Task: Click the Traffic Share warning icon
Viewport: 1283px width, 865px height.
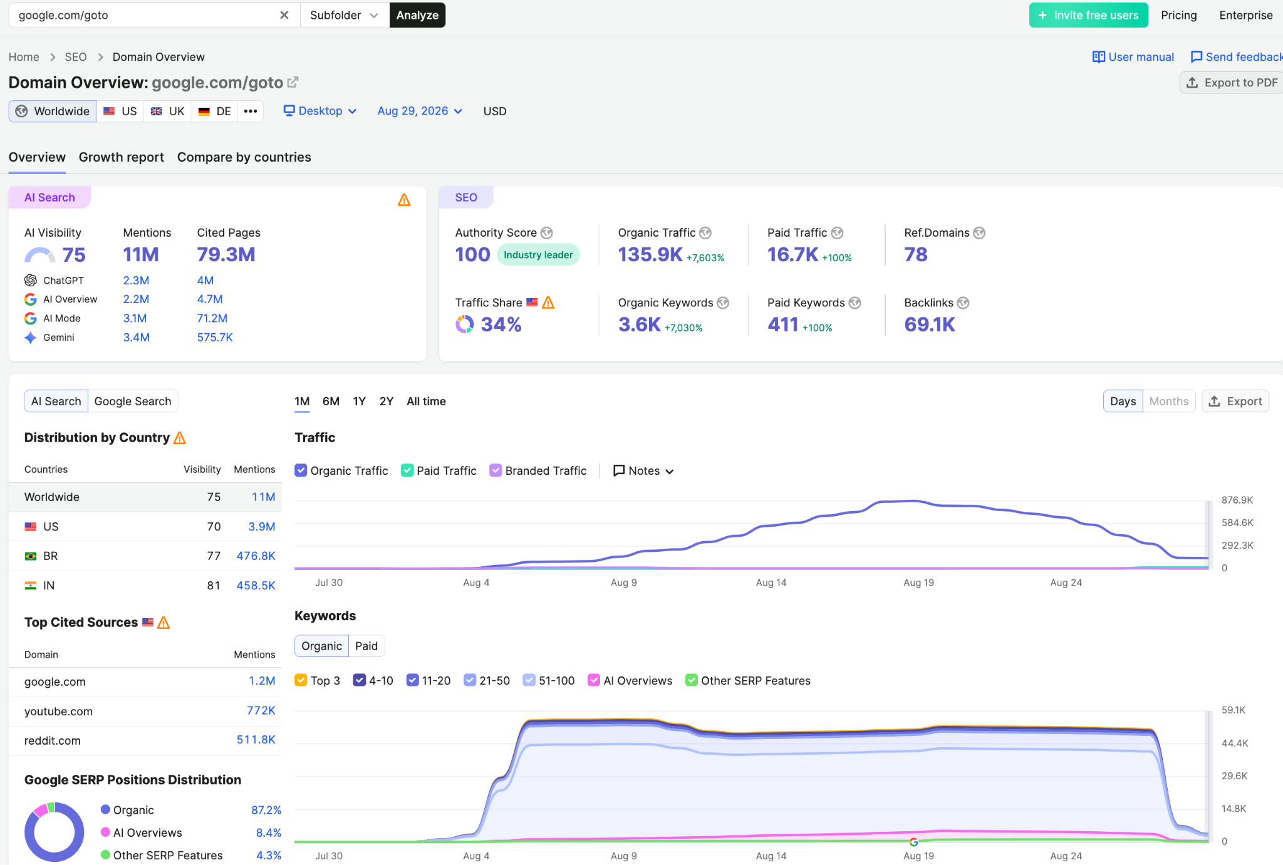Action: coord(548,303)
